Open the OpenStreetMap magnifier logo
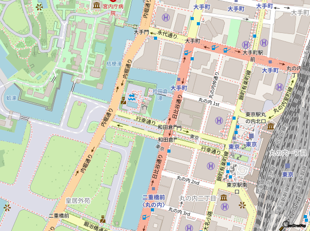This screenshot has height=231, width=310. pos(282,224)
